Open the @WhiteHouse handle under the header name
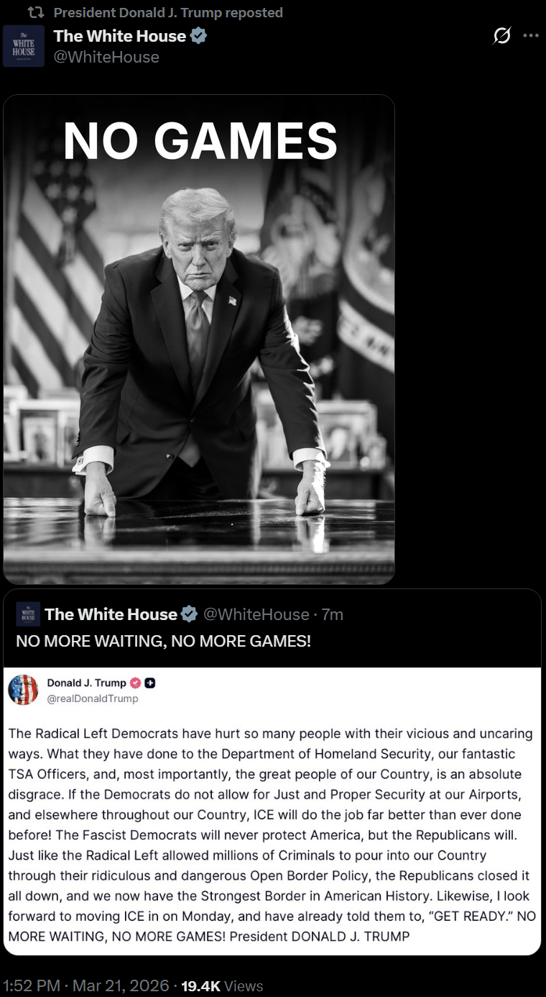The width and height of the screenshot is (546, 997). [106, 57]
